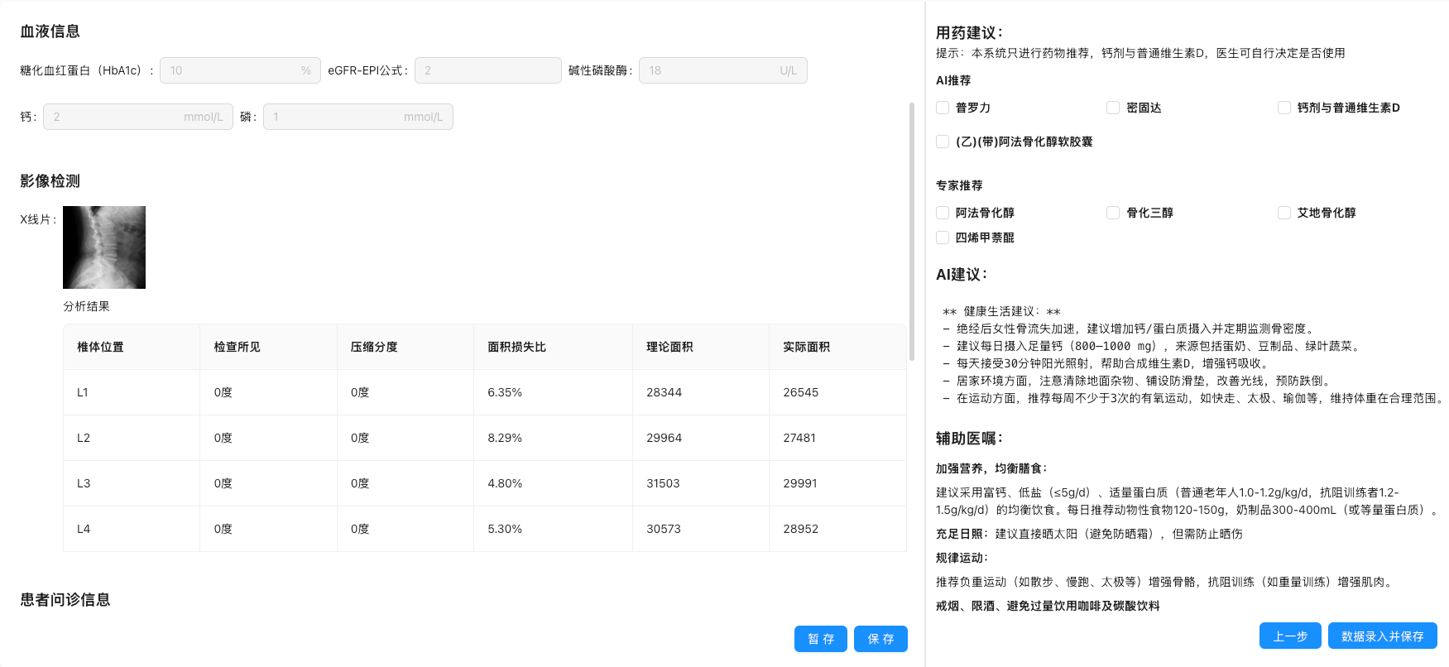The height and width of the screenshot is (667, 1449).
Task: Click the 检查所见 column header
Action: (x=269, y=347)
